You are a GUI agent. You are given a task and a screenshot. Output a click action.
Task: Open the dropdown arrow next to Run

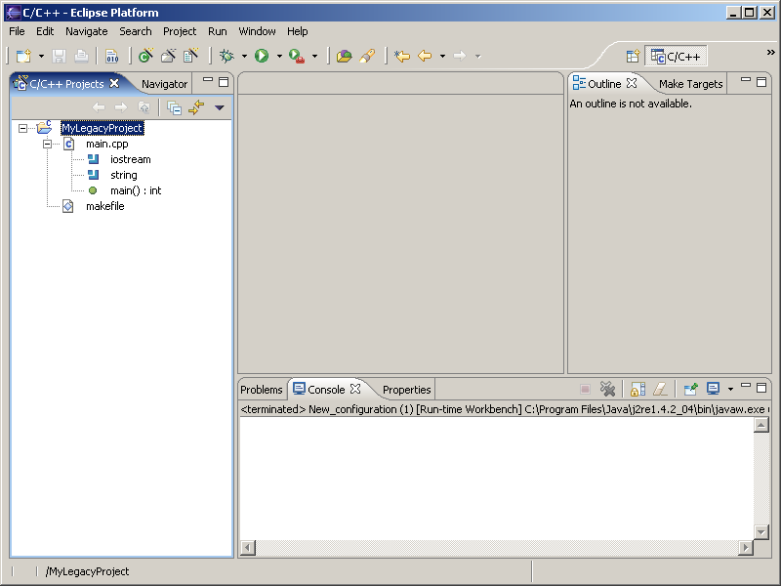[x=278, y=57]
